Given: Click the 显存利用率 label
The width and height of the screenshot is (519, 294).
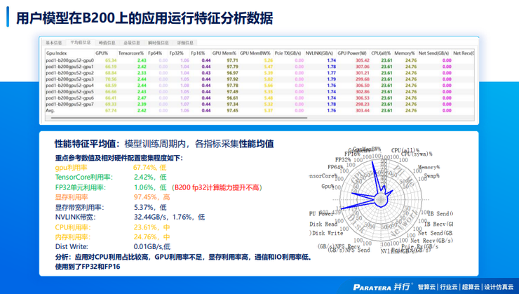Looking at the screenshot, I should point(72,197).
